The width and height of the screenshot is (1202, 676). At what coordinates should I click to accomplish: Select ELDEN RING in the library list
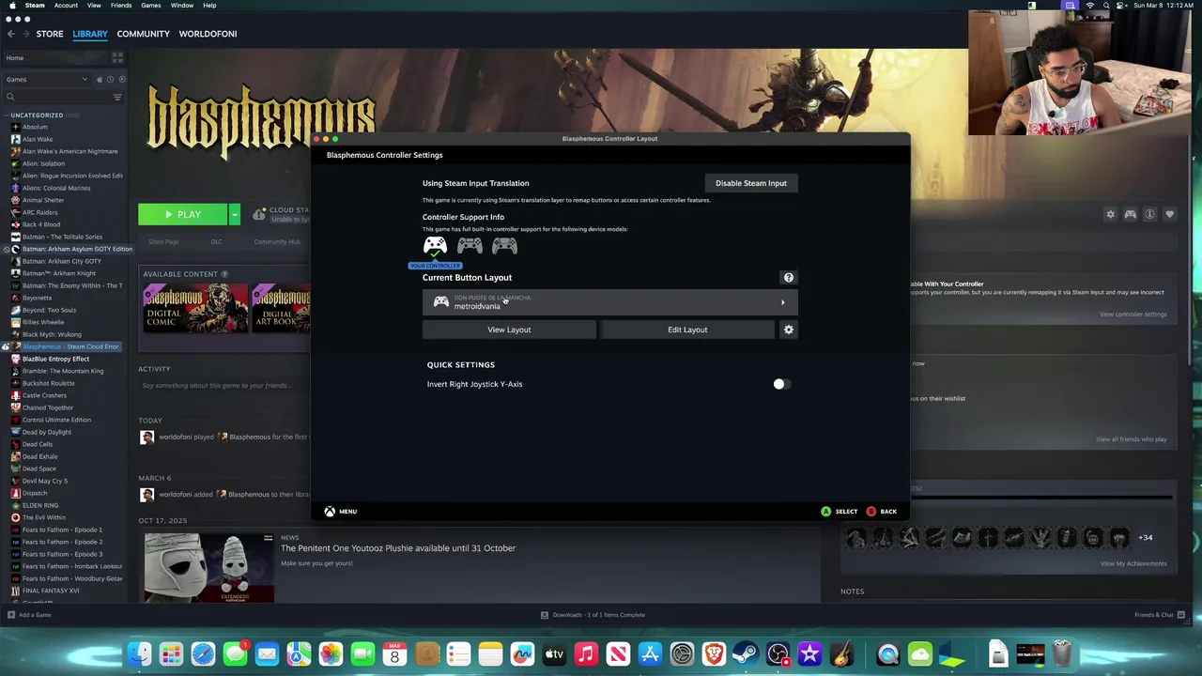pos(40,505)
